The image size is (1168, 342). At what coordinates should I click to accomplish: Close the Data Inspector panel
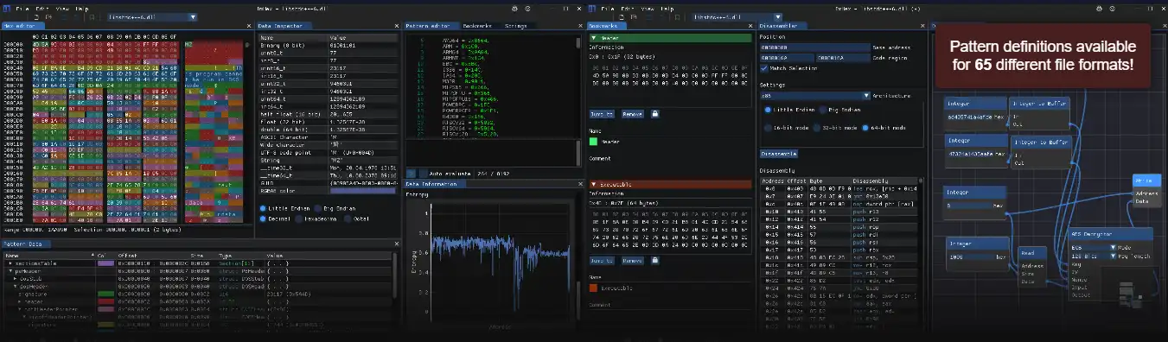[x=397, y=27]
